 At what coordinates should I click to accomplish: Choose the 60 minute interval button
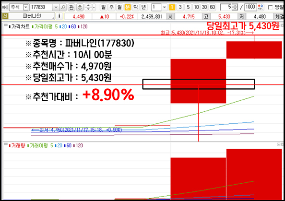(212, 7)
